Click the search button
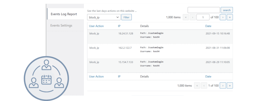Viewport: 258px width, 101px height. (x=227, y=10)
